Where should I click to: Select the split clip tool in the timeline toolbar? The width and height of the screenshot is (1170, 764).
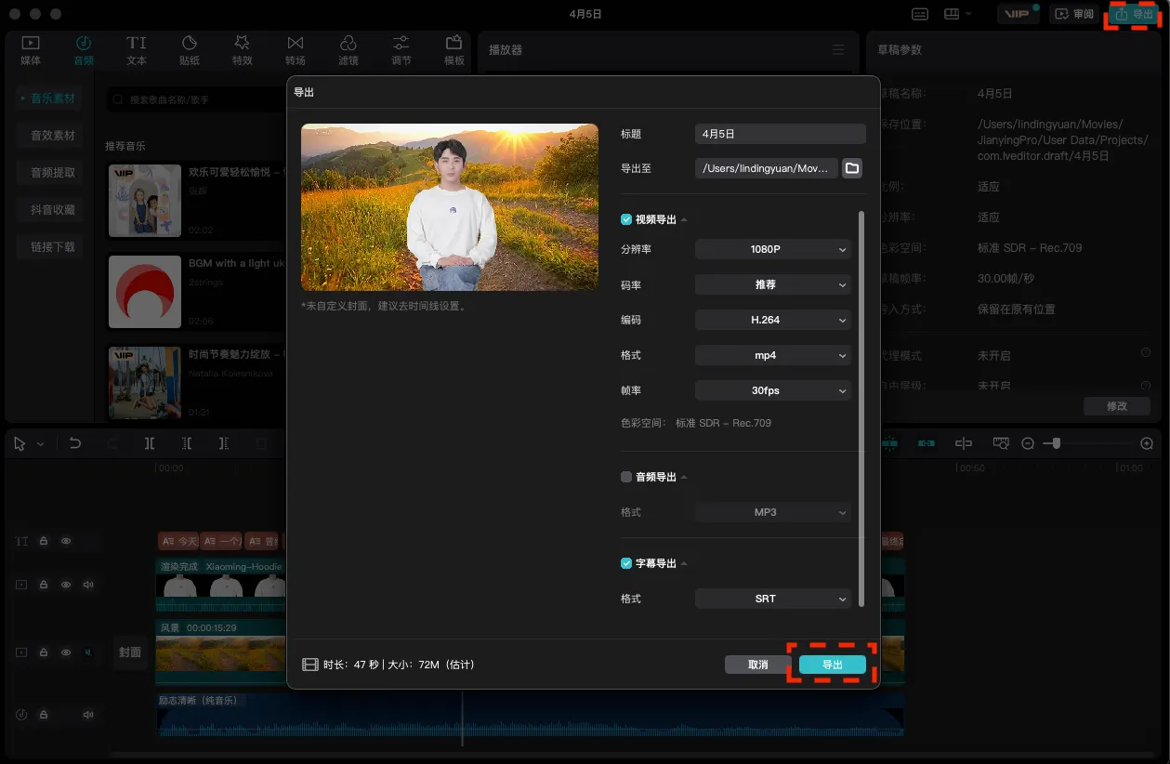150,443
